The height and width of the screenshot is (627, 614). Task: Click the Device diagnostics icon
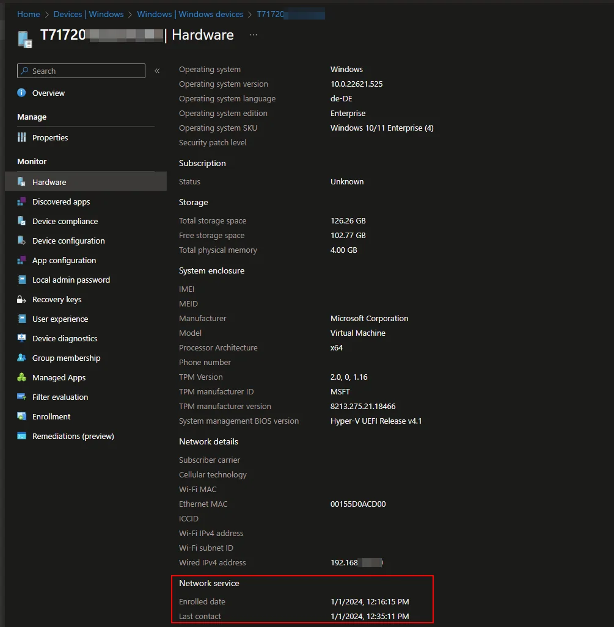tap(21, 338)
